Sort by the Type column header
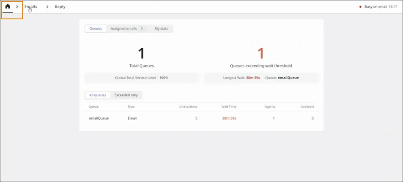Screen dimensions: 403x182 click(131, 106)
